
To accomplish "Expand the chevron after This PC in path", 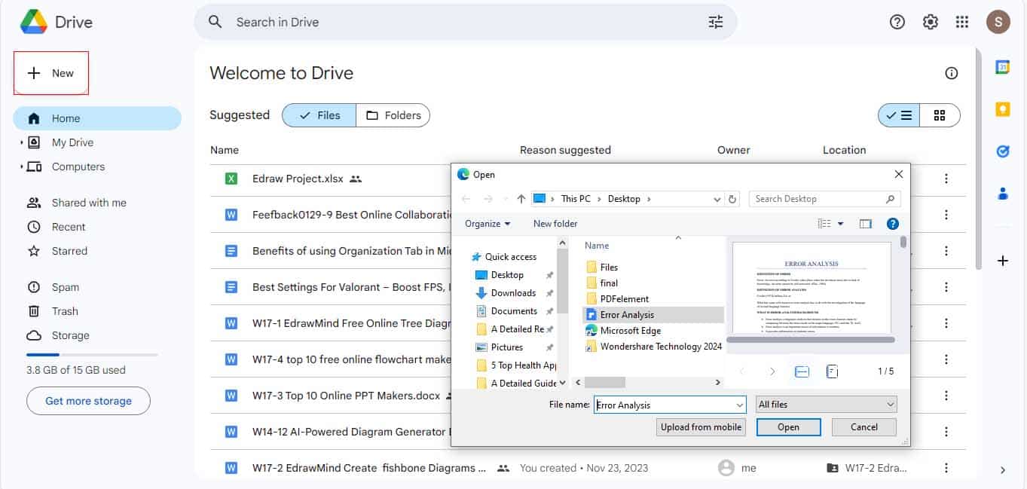I will pyautogui.click(x=599, y=199).
